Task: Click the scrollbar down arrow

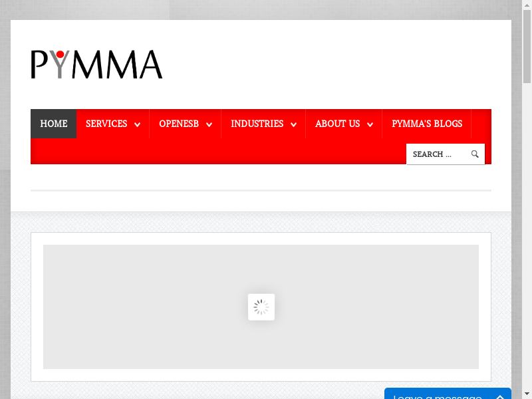Action: pos(527,394)
